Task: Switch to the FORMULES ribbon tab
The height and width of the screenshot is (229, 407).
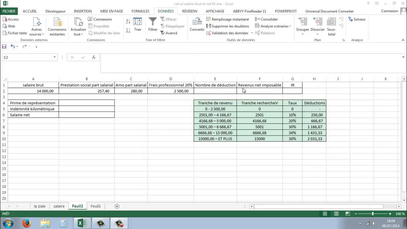Action: [140, 11]
